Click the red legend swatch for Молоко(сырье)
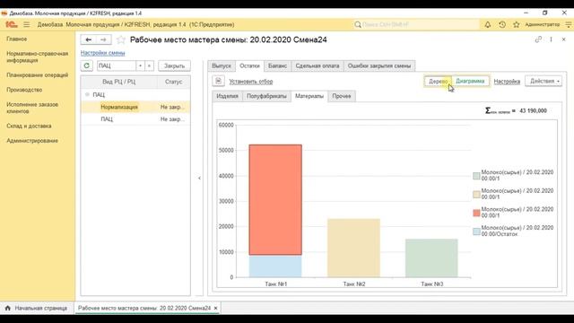Screen dimensions: 574x323 point(476,213)
